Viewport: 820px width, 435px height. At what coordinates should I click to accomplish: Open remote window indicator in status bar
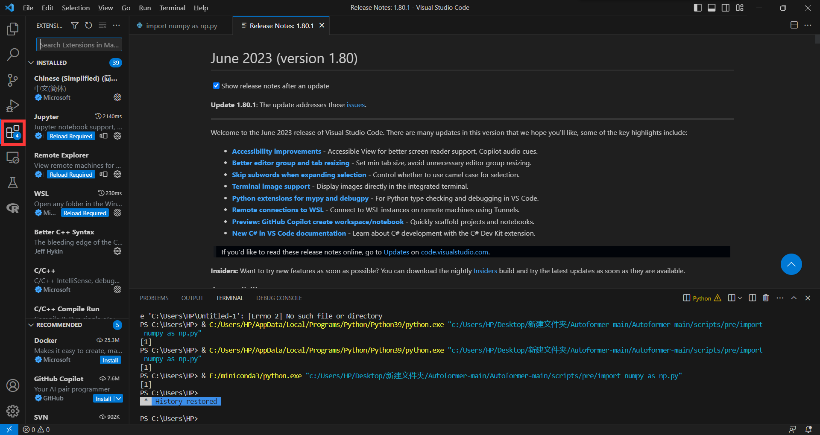(x=9, y=429)
